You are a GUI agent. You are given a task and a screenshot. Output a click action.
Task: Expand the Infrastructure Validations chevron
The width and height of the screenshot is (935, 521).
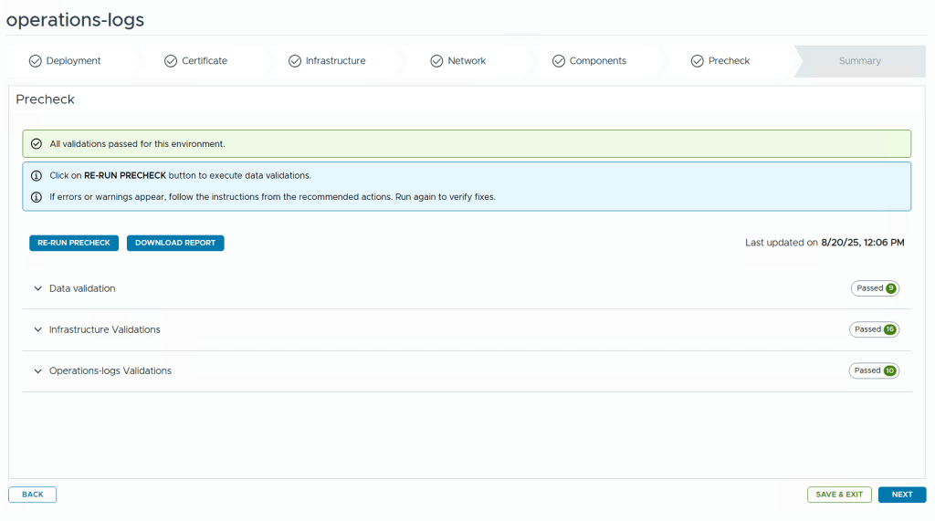click(37, 329)
